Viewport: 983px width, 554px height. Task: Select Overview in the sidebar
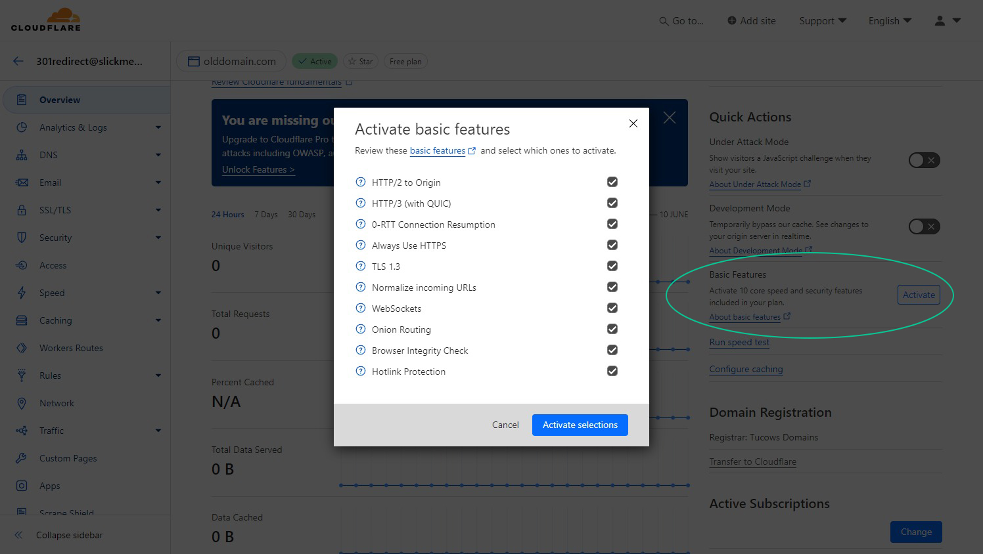pyautogui.click(x=87, y=100)
